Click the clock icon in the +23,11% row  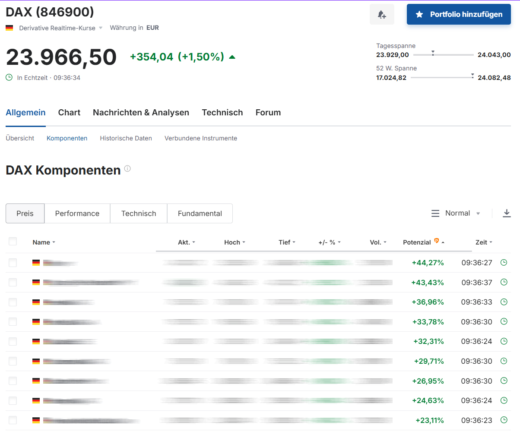click(504, 420)
